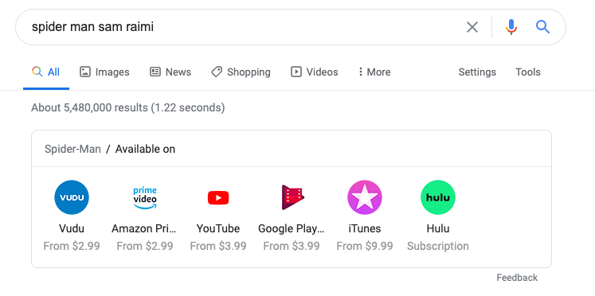
Task: Click the Hulu logo icon
Action: click(x=438, y=197)
